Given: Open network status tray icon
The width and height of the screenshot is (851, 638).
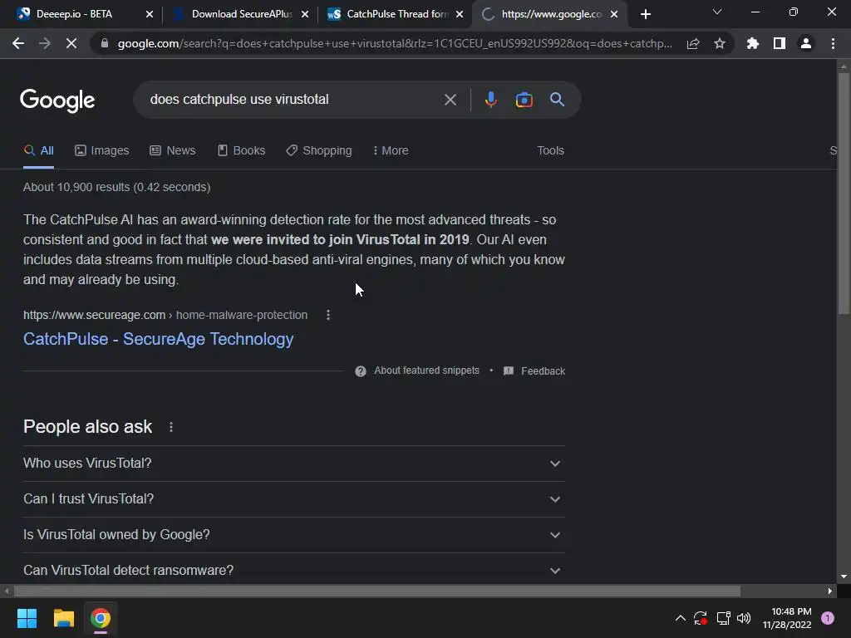Looking at the screenshot, I should pyautogui.click(x=723, y=618).
